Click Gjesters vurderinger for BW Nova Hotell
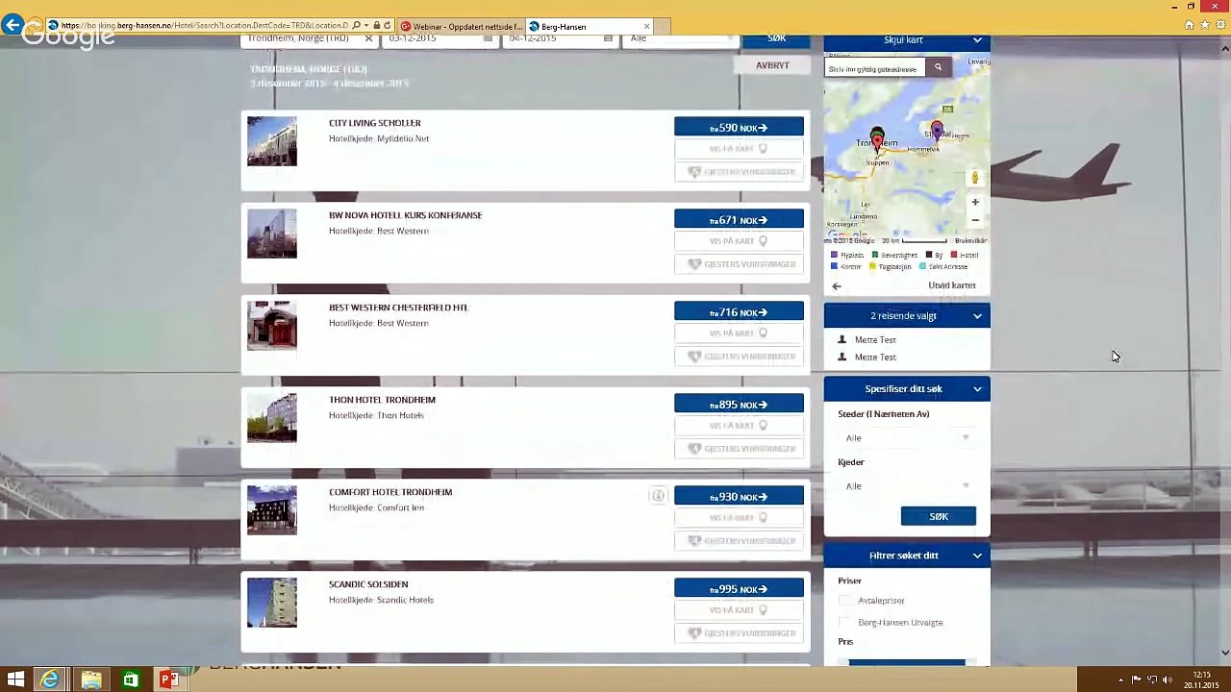Screen dimensions: 1231x692 pyautogui.click(x=739, y=264)
